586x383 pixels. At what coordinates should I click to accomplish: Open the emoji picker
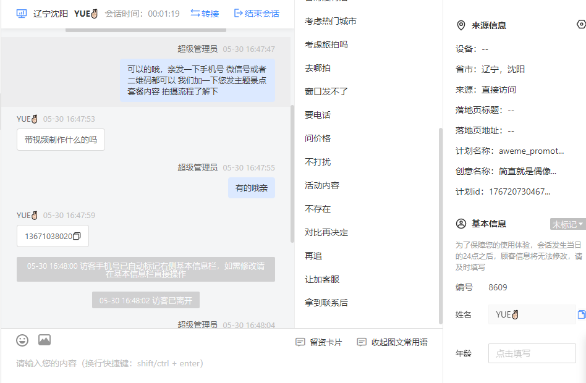point(22,340)
